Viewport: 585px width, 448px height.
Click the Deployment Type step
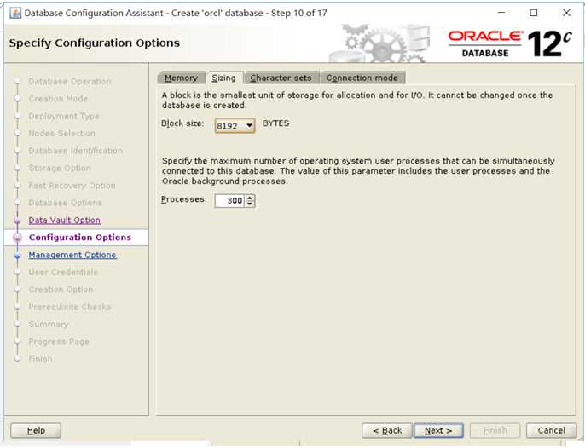(x=64, y=117)
